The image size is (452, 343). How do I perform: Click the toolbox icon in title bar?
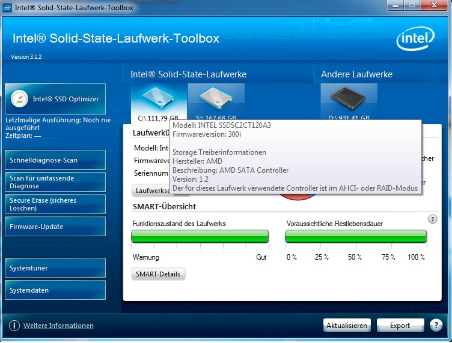point(7,7)
